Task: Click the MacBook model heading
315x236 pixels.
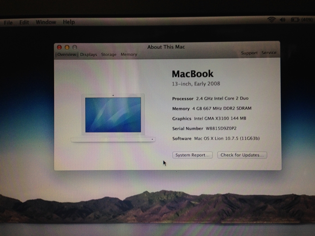Action: 193,74
